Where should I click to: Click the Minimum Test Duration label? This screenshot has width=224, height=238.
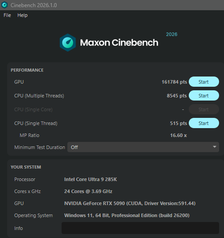40,147
